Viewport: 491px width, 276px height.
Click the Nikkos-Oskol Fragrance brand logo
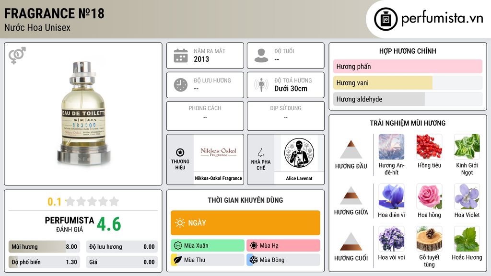click(x=219, y=152)
